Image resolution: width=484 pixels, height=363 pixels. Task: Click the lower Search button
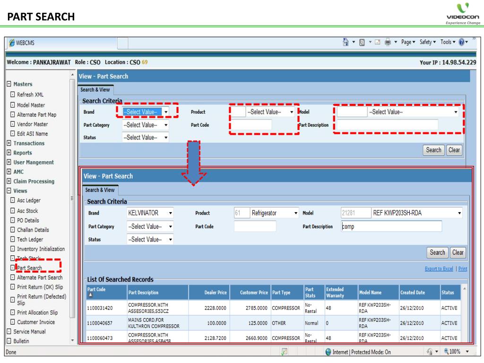(437, 252)
